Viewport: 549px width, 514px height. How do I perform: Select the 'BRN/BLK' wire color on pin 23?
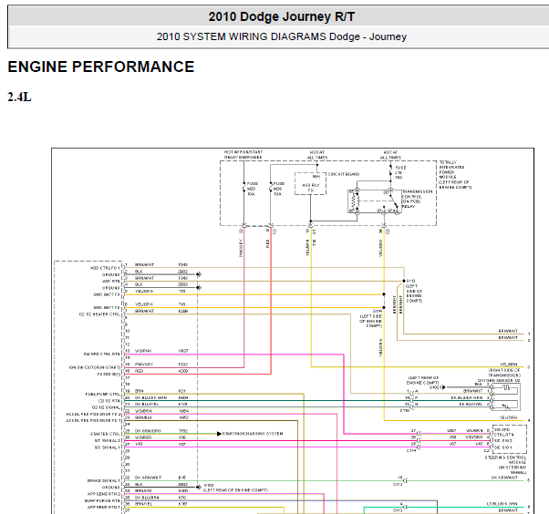pos(143,417)
